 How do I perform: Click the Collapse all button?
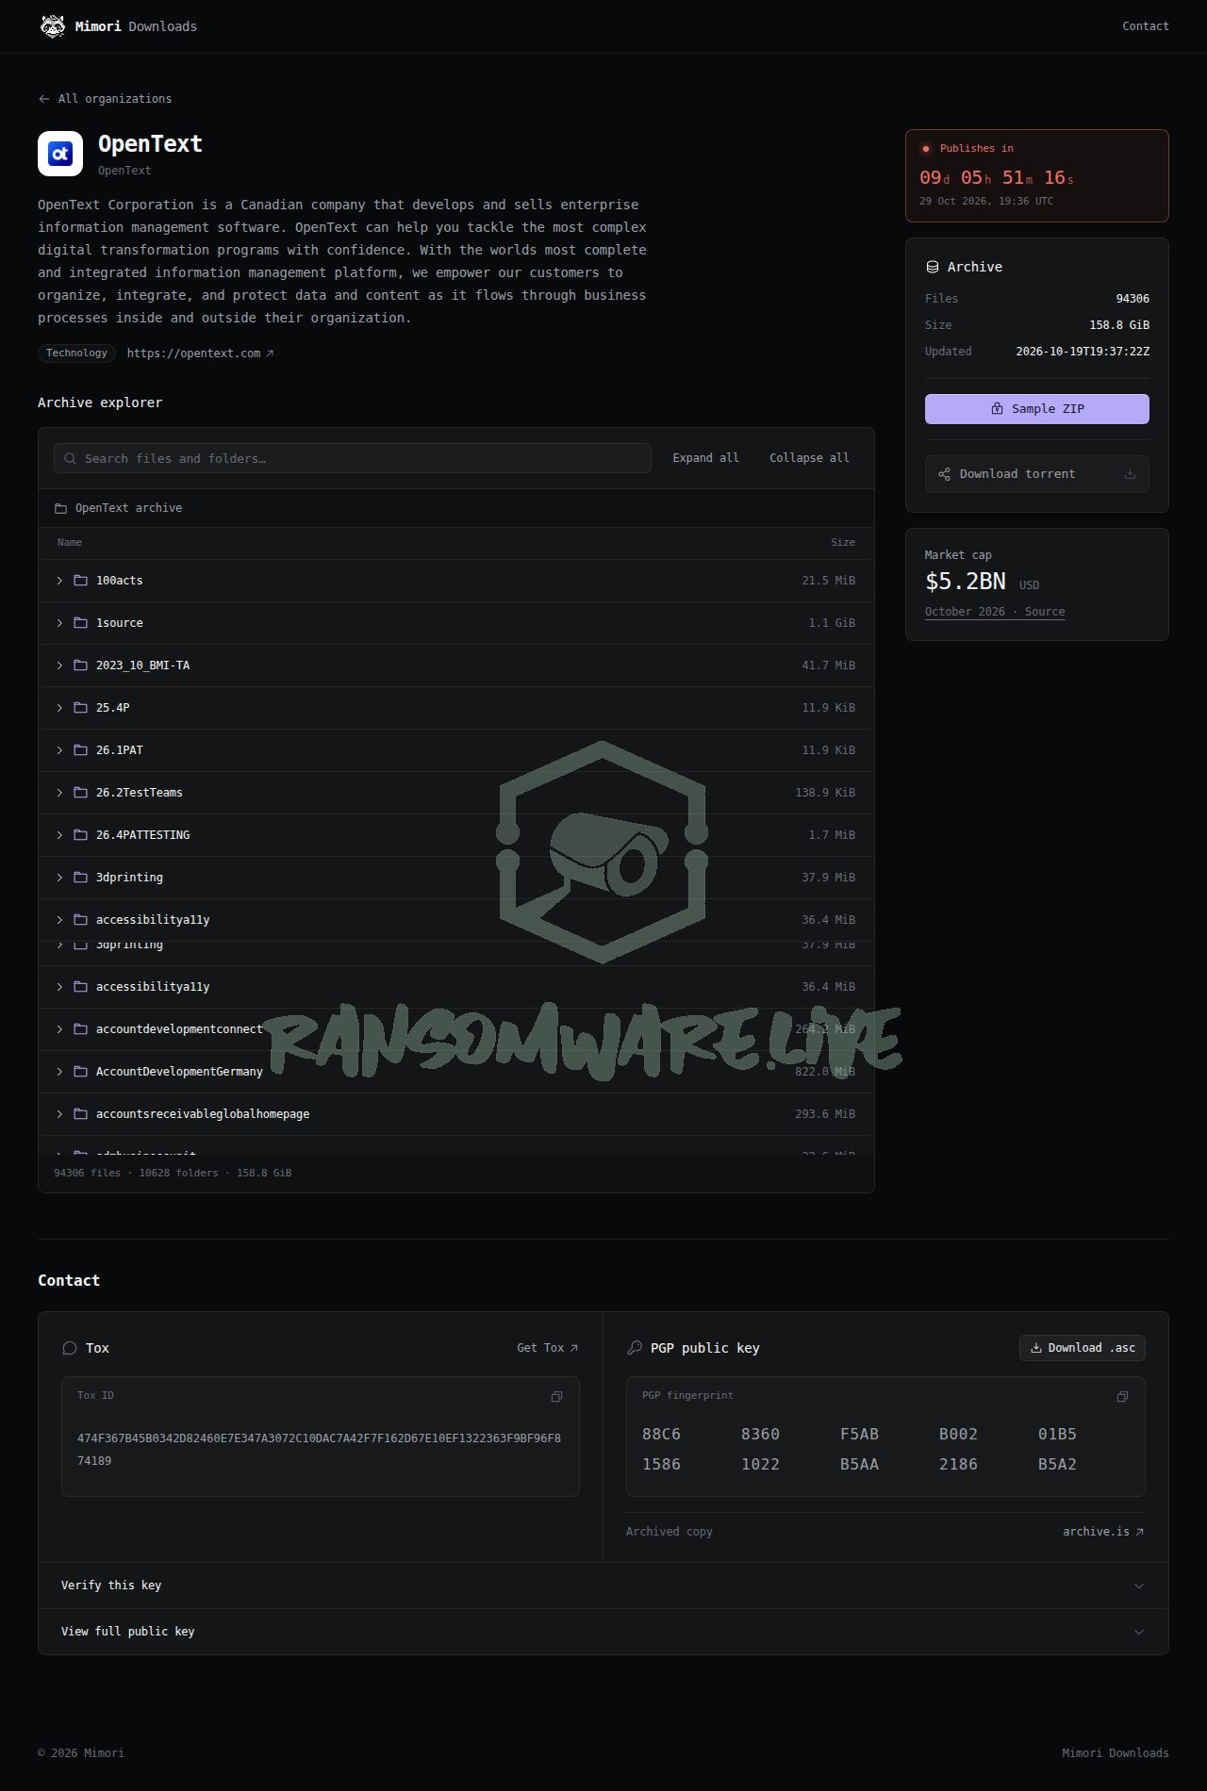(809, 458)
